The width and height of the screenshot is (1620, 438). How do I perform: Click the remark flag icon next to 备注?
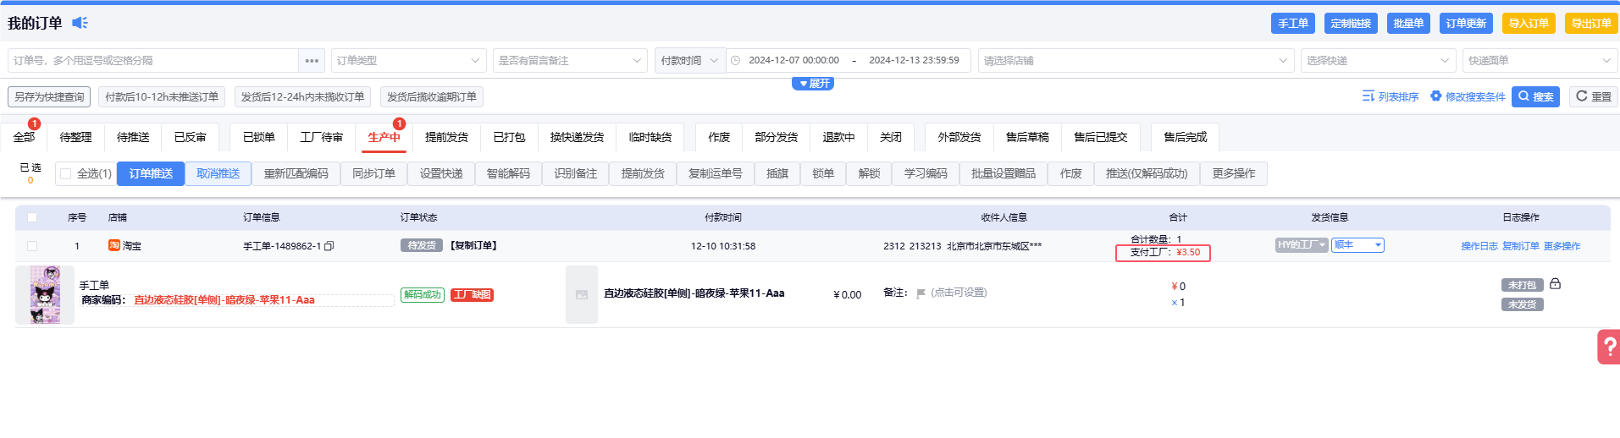pyautogui.click(x=921, y=293)
